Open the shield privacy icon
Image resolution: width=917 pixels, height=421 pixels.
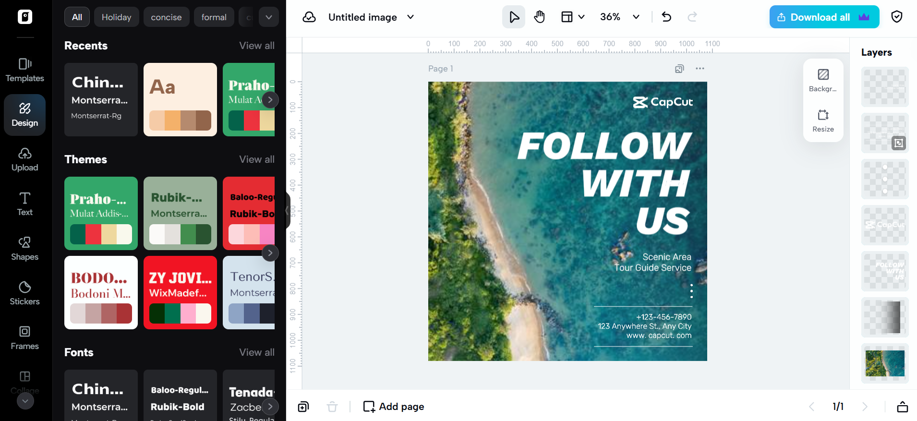pos(897,17)
